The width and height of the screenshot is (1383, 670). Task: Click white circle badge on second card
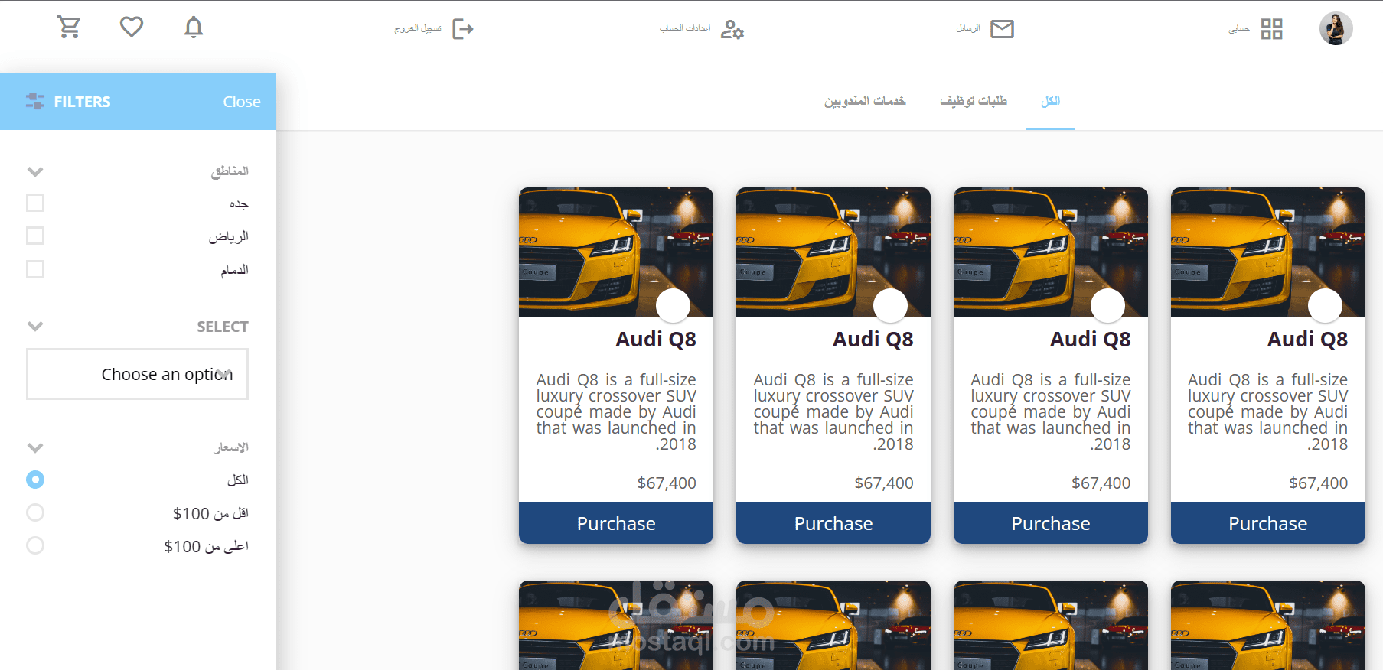click(x=890, y=306)
